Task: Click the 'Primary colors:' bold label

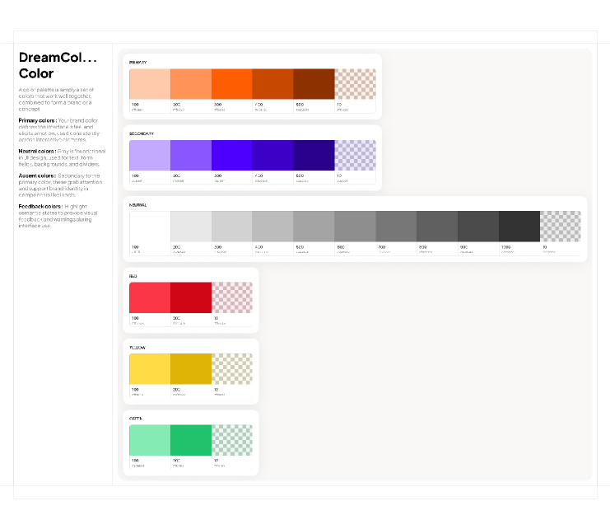Action: (38, 120)
